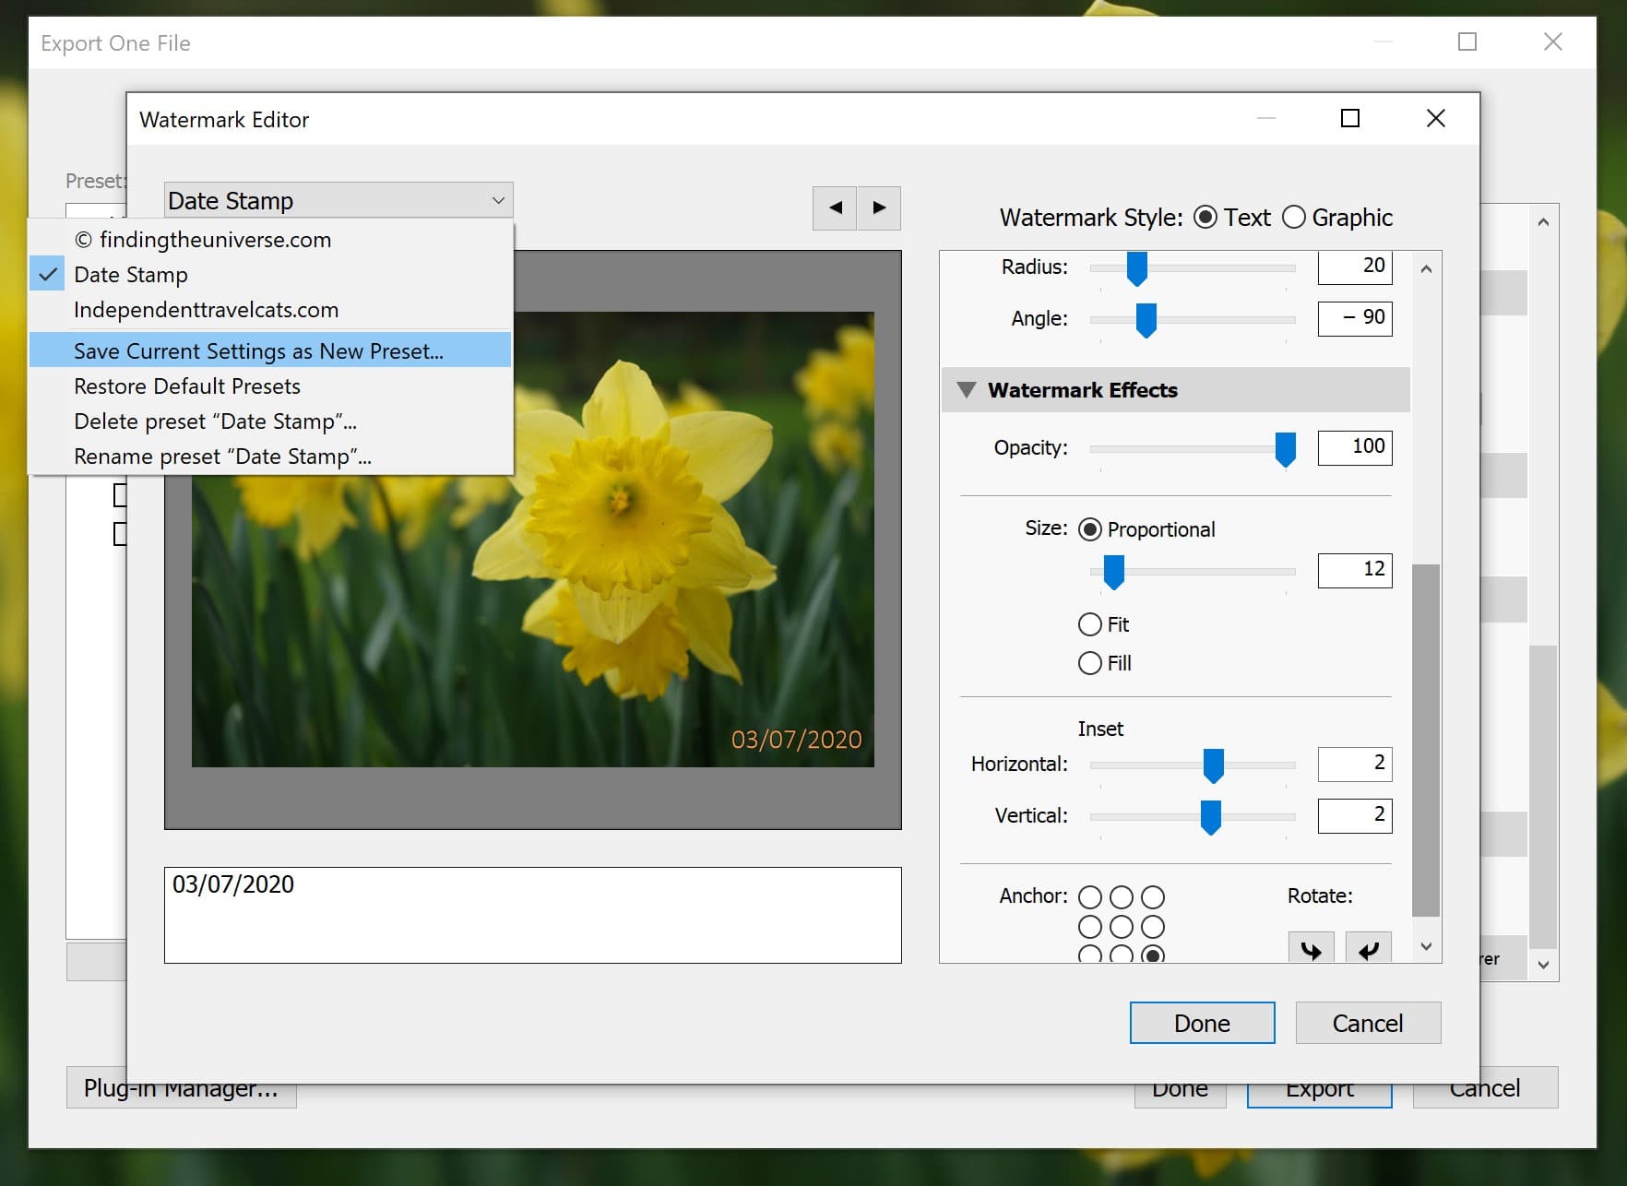Image resolution: width=1627 pixels, height=1186 pixels.
Task: Select the Fit size option
Action: [x=1088, y=624]
